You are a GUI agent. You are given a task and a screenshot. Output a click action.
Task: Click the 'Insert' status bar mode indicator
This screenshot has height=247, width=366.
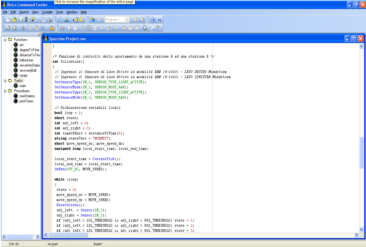[98, 244]
